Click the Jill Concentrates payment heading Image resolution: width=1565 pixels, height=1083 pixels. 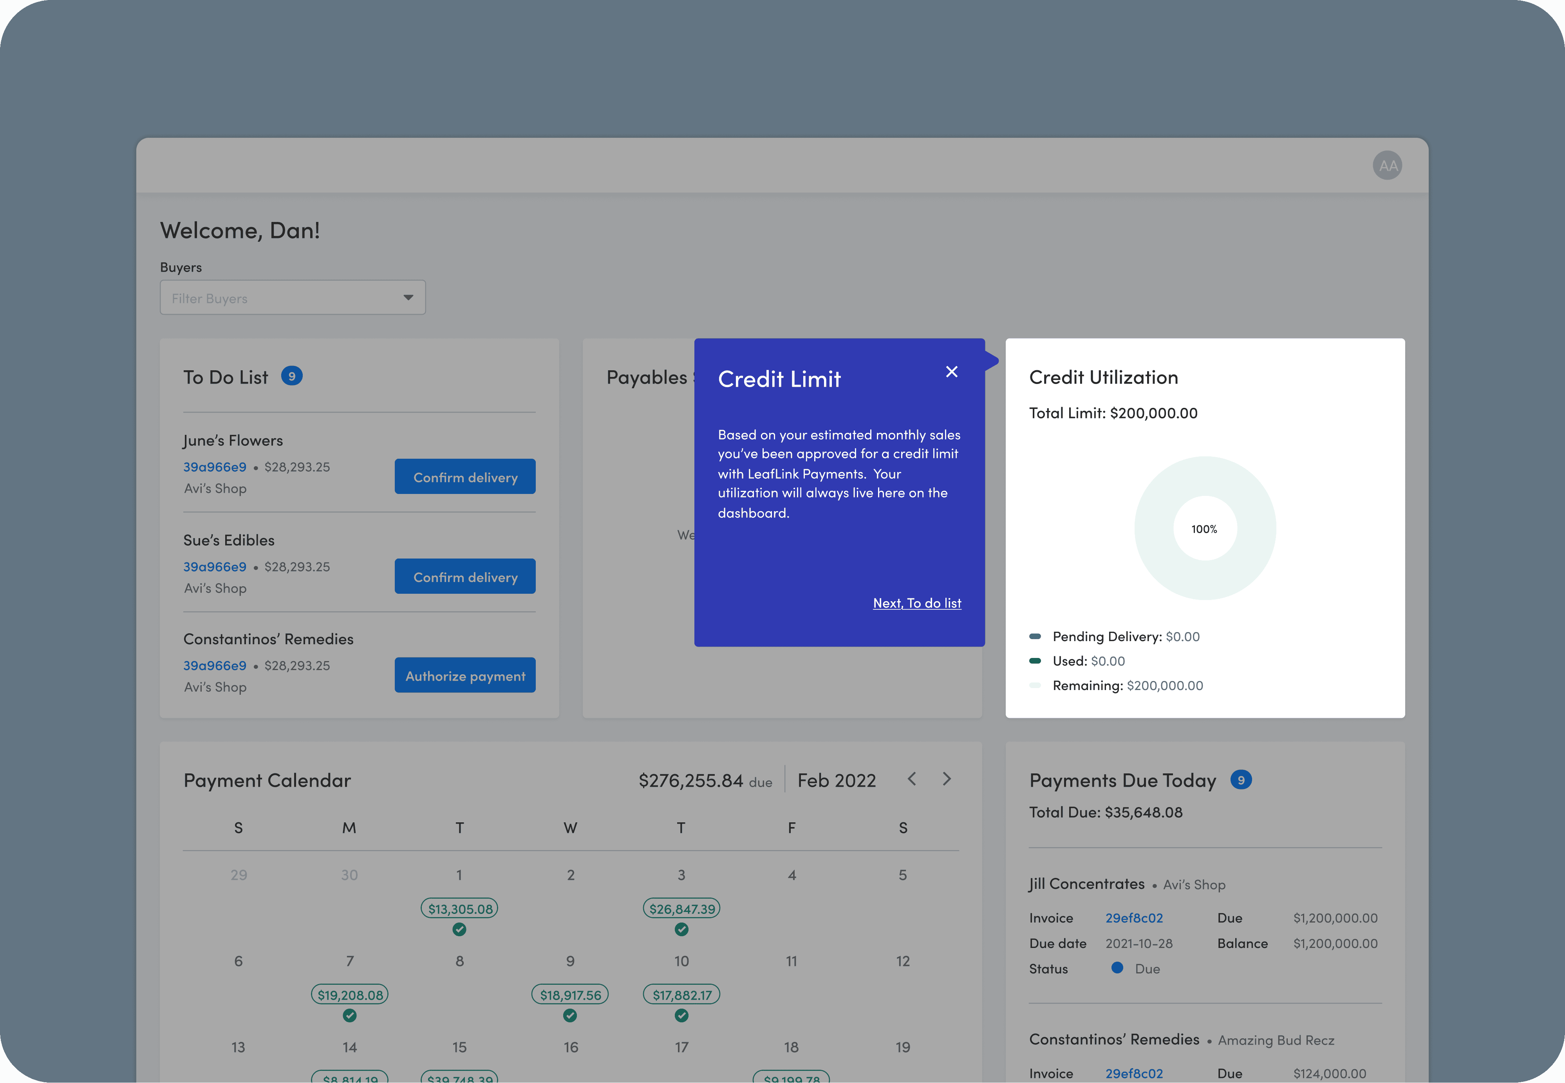[x=1087, y=883]
